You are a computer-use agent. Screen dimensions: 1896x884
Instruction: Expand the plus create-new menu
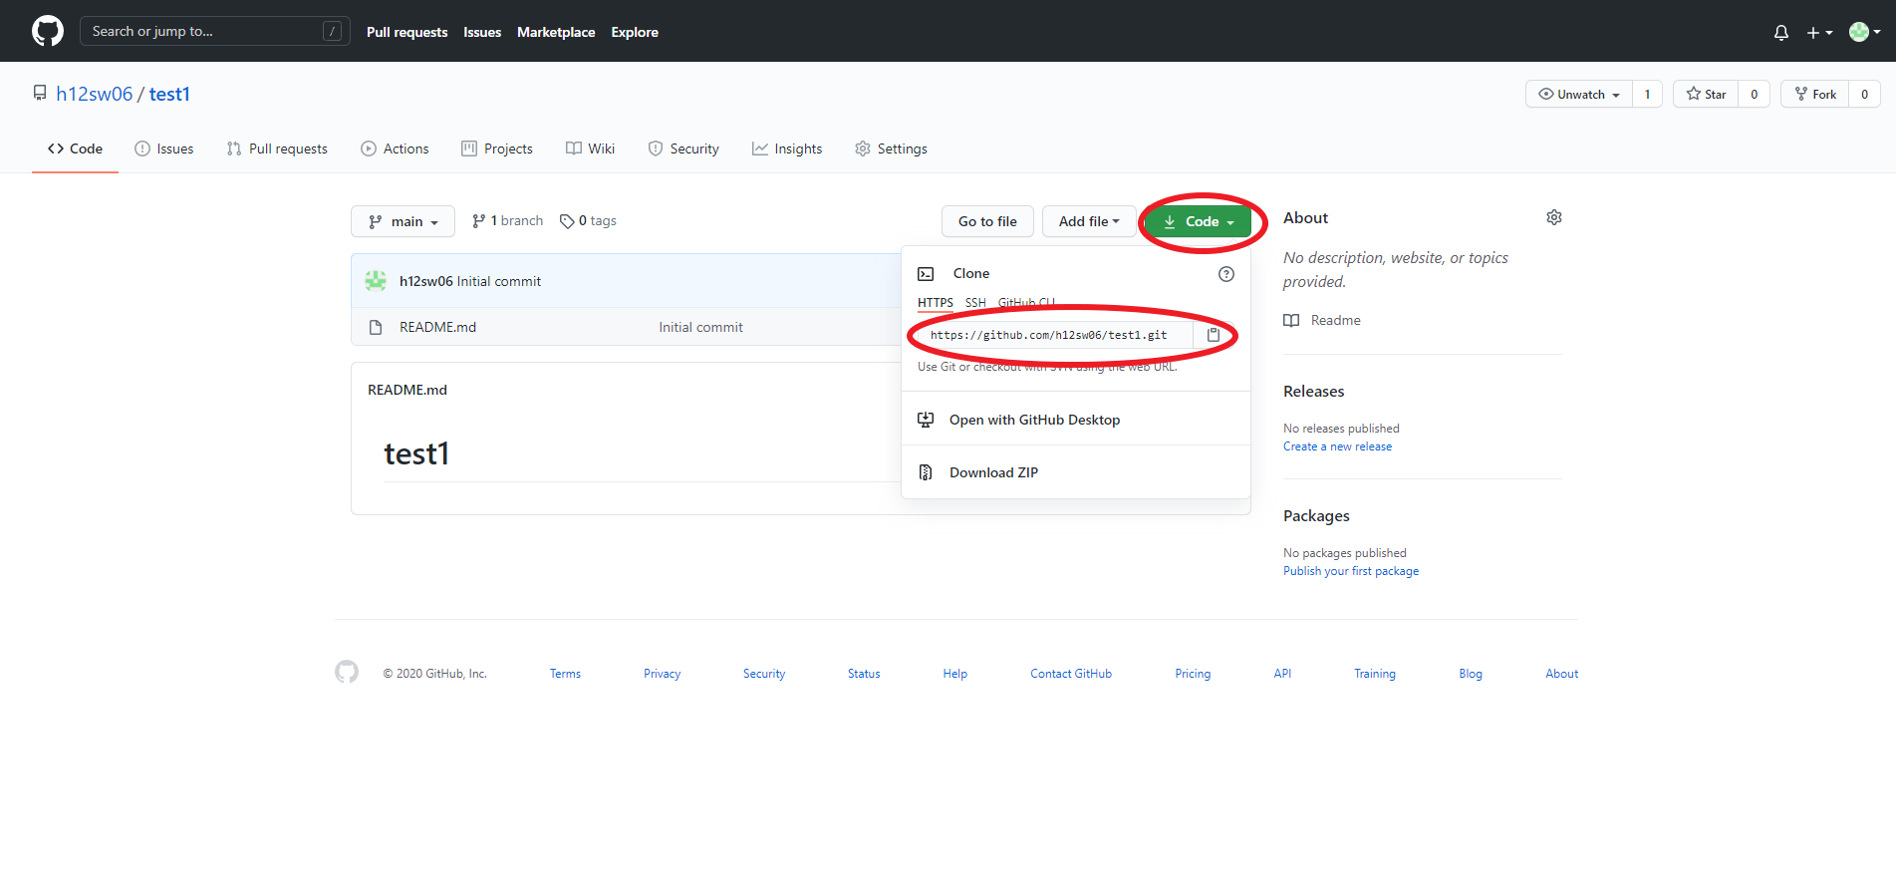pos(1819,32)
